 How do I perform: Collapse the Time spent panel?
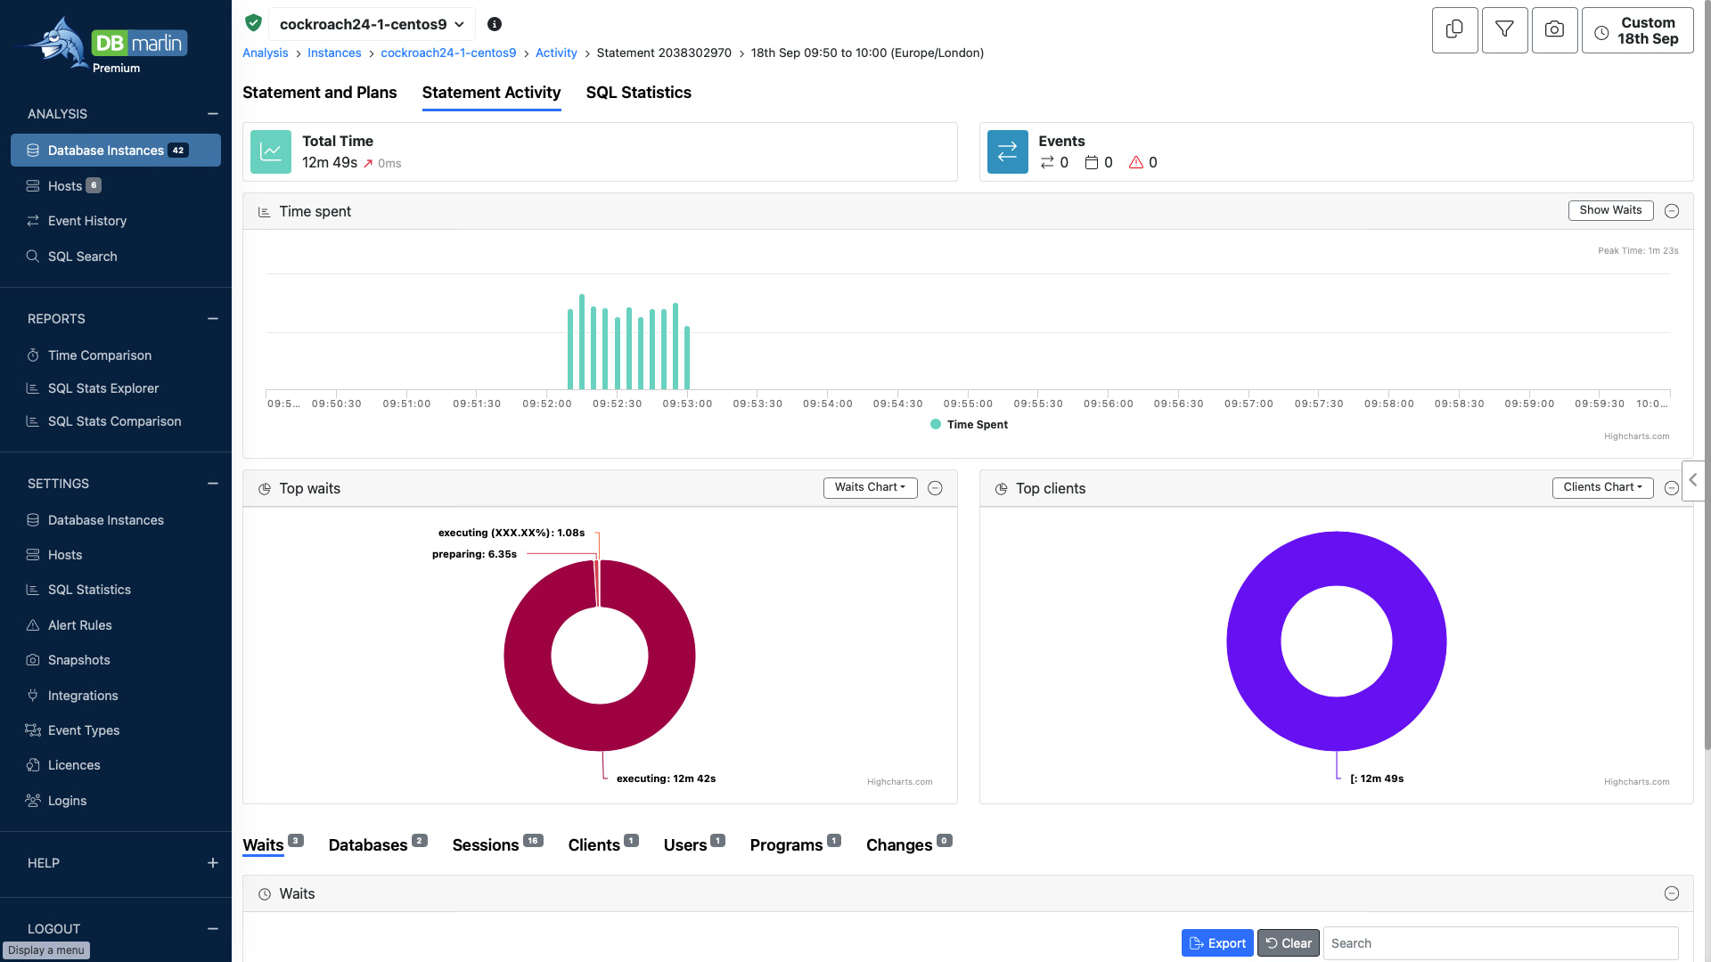(x=1672, y=211)
